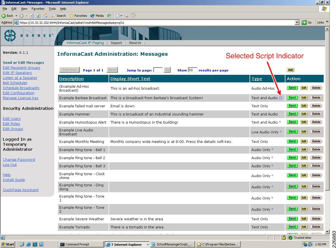The image size is (336, 248).
Task: Click the Windows flag logo in the menu bar corner
Action: tap(324, 9)
